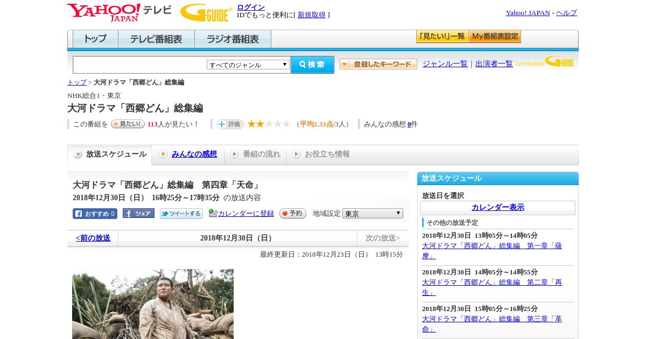Click the 検索 search button
The height and width of the screenshot is (339, 646).
click(x=312, y=65)
